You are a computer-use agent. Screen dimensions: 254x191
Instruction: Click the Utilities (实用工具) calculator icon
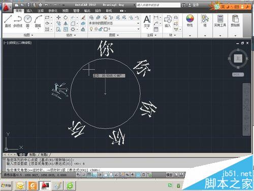pyautogui.click(x=220, y=20)
